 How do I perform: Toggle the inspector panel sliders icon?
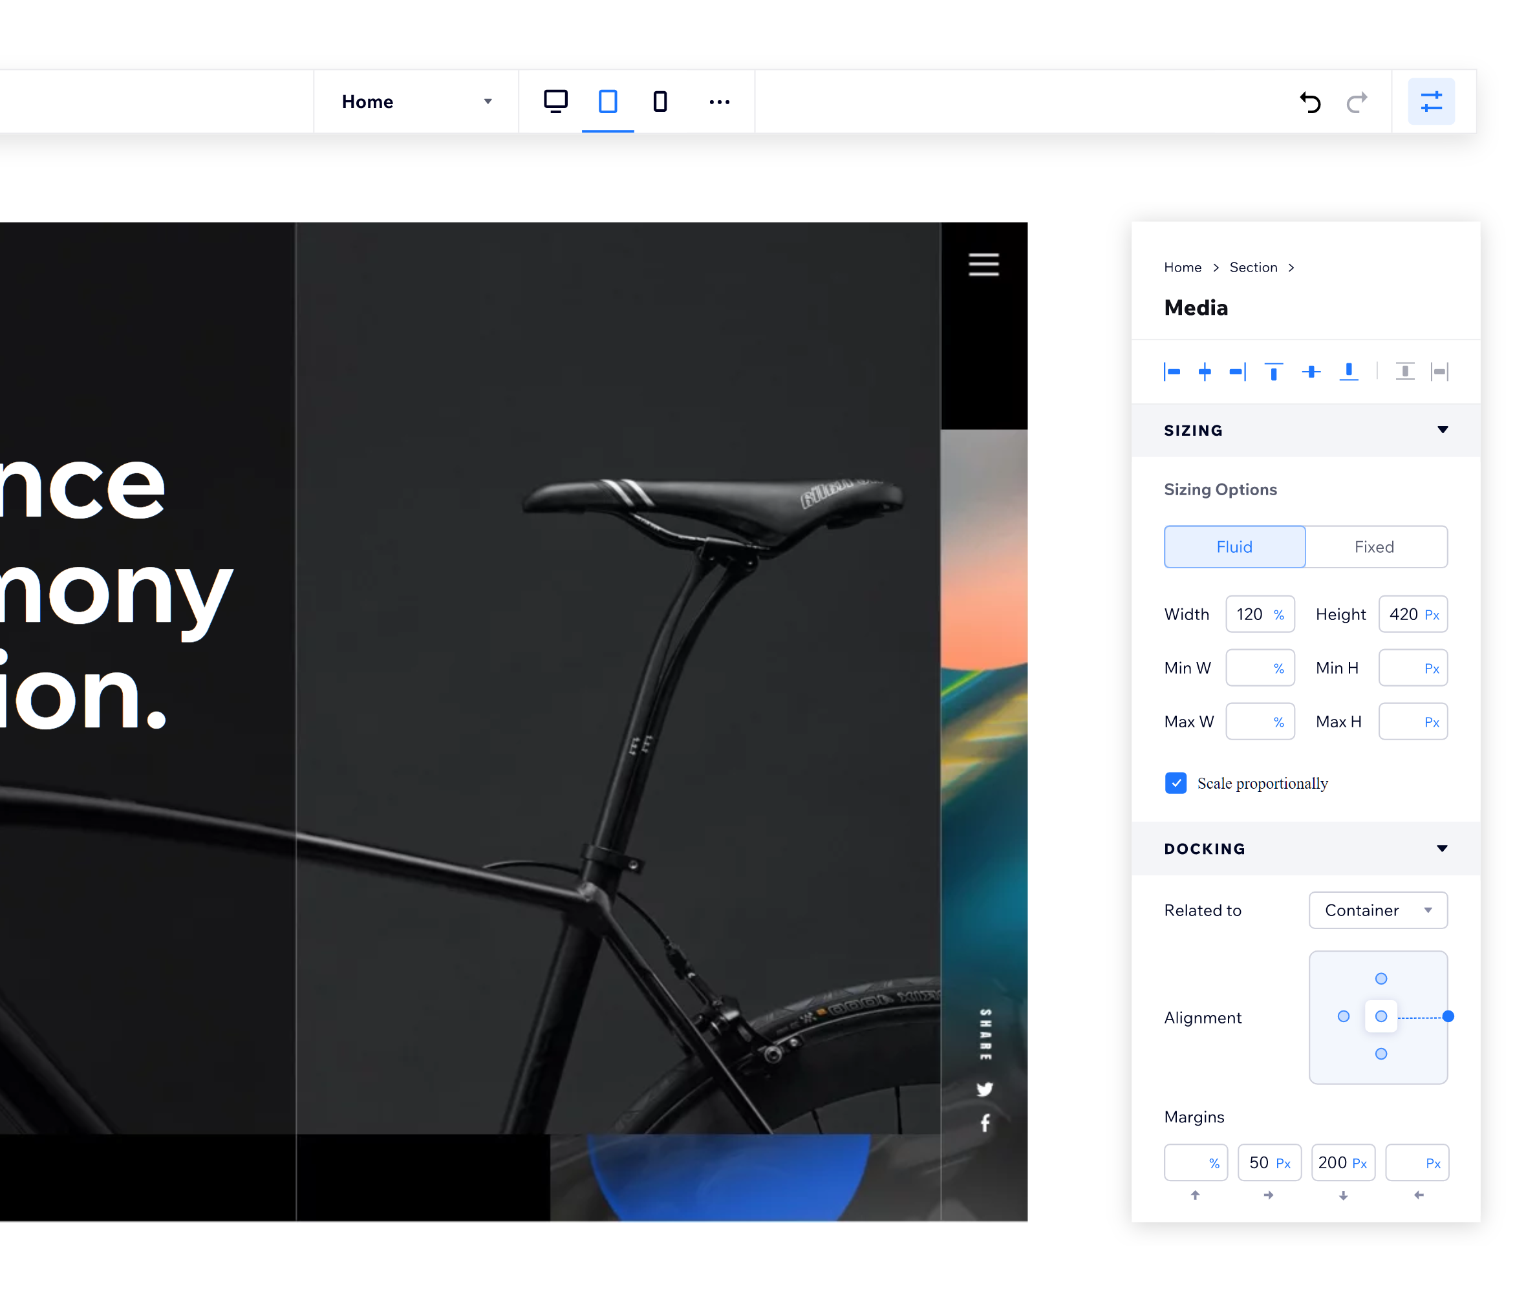click(1431, 101)
